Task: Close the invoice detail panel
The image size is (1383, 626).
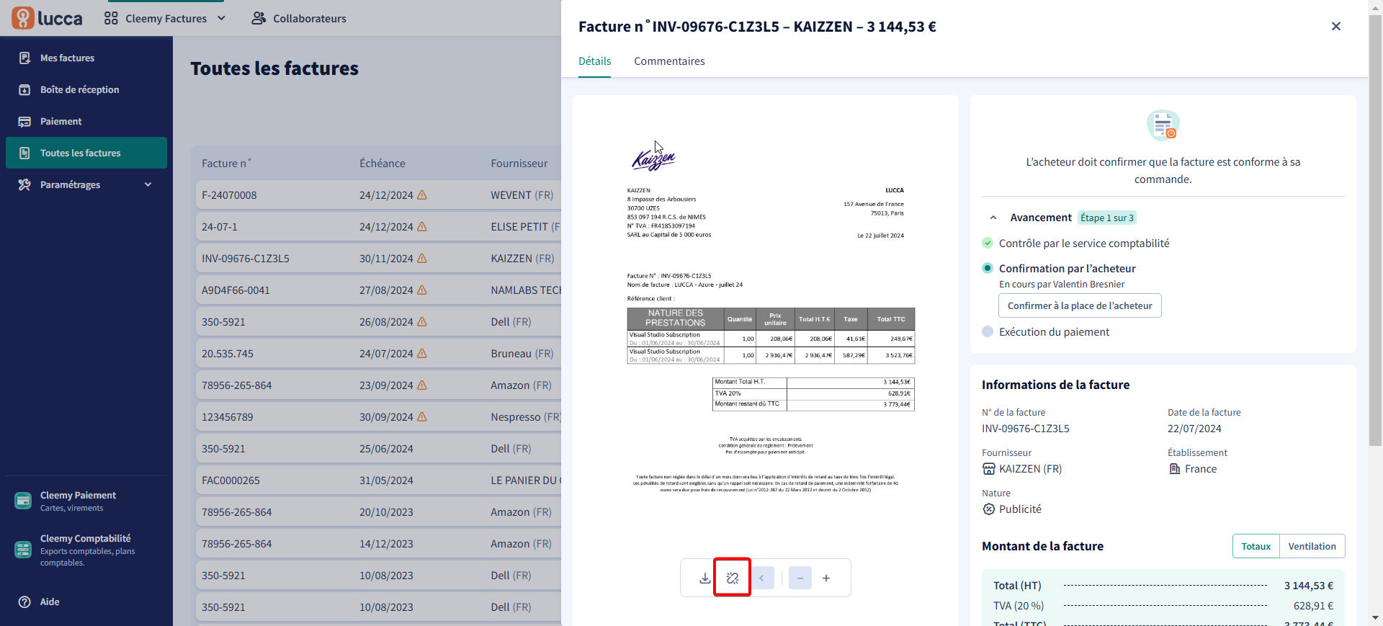Action: click(x=1336, y=27)
